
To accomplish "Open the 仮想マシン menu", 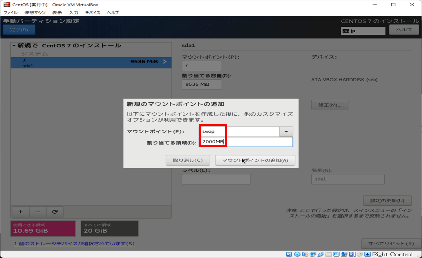I will click(35, 13).
